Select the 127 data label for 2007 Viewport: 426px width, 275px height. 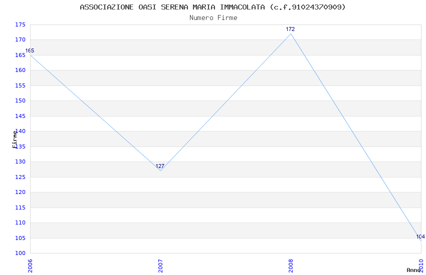point(160,166)
